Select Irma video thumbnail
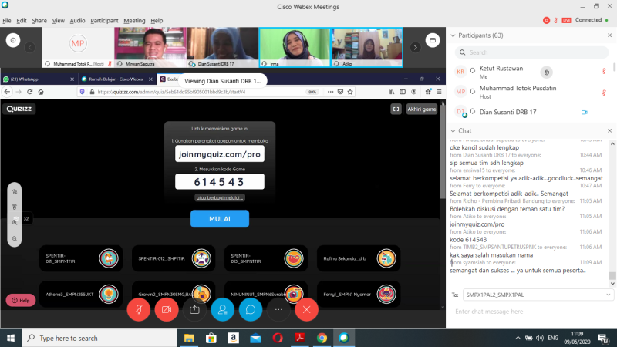Viewport: 617px width, 347px height. coord(295,47)
